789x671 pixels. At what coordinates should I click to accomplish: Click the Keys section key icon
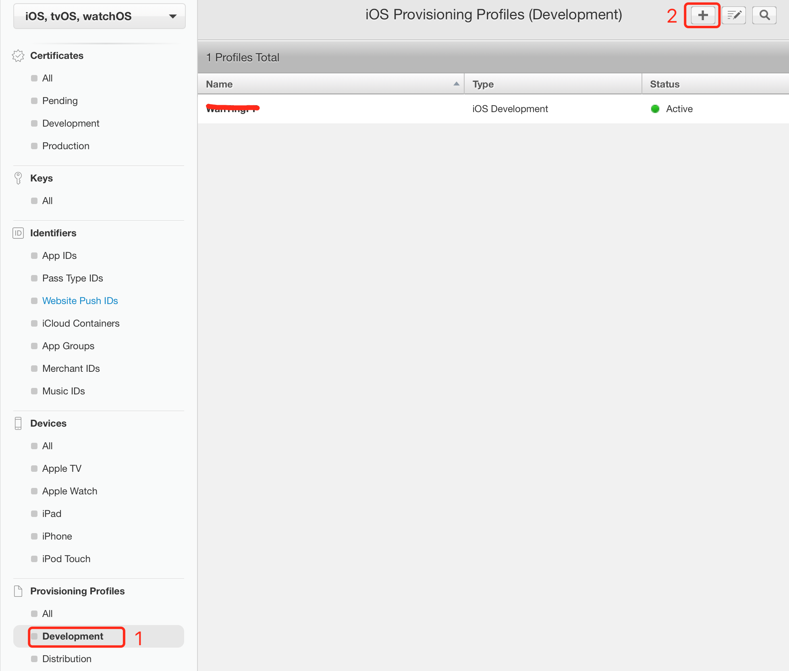pos(18,178)
